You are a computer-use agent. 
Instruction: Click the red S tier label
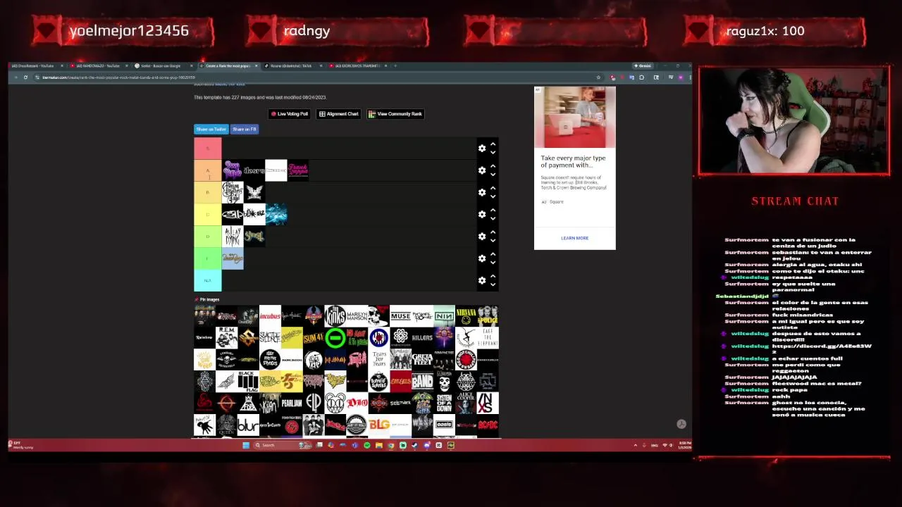[x=208, y=149]
